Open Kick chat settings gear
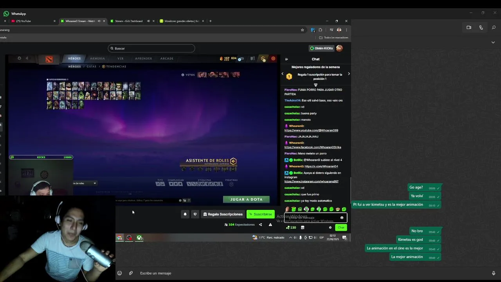501x282 pixels. click(330, 228)
